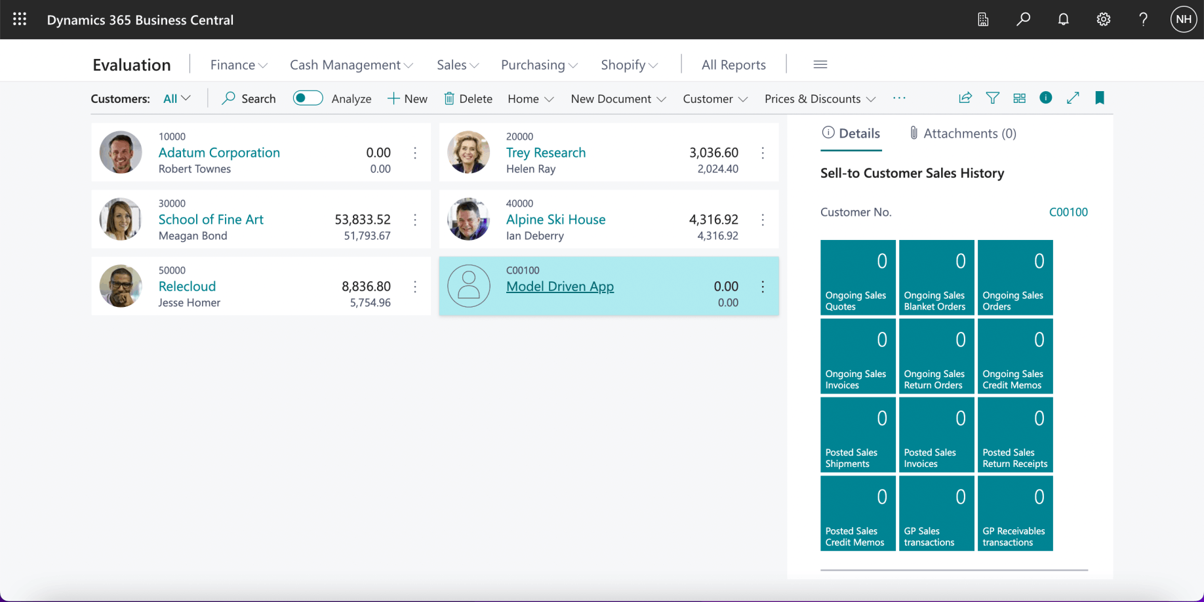Switch layout using the view options icon

point(1019,98)
